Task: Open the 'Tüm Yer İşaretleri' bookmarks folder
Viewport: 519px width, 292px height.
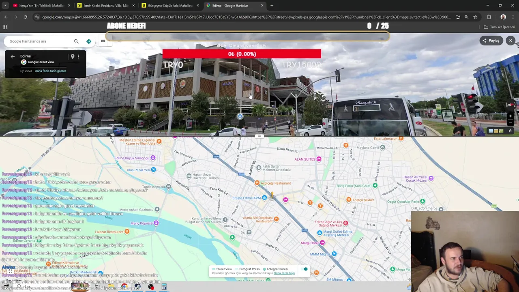Action: pos(499,27)
